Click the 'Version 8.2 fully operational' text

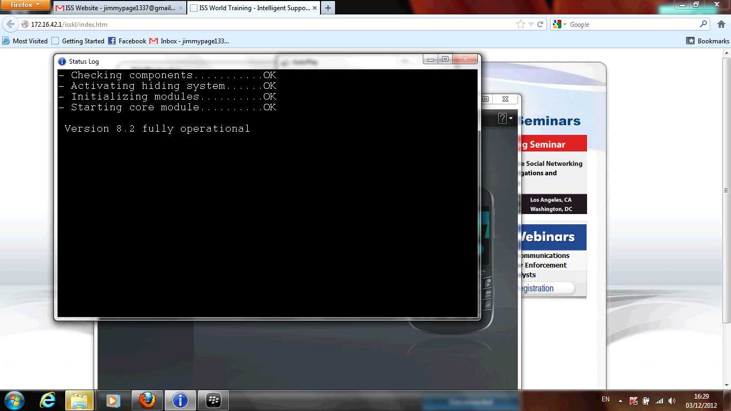[x=157, y=128]
